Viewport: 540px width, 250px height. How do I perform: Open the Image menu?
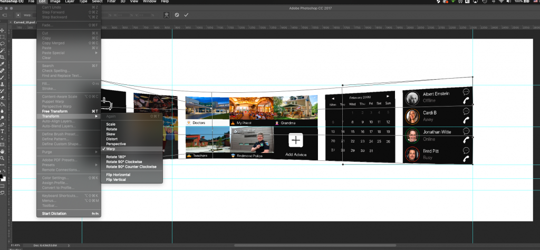tap(55, 2)
